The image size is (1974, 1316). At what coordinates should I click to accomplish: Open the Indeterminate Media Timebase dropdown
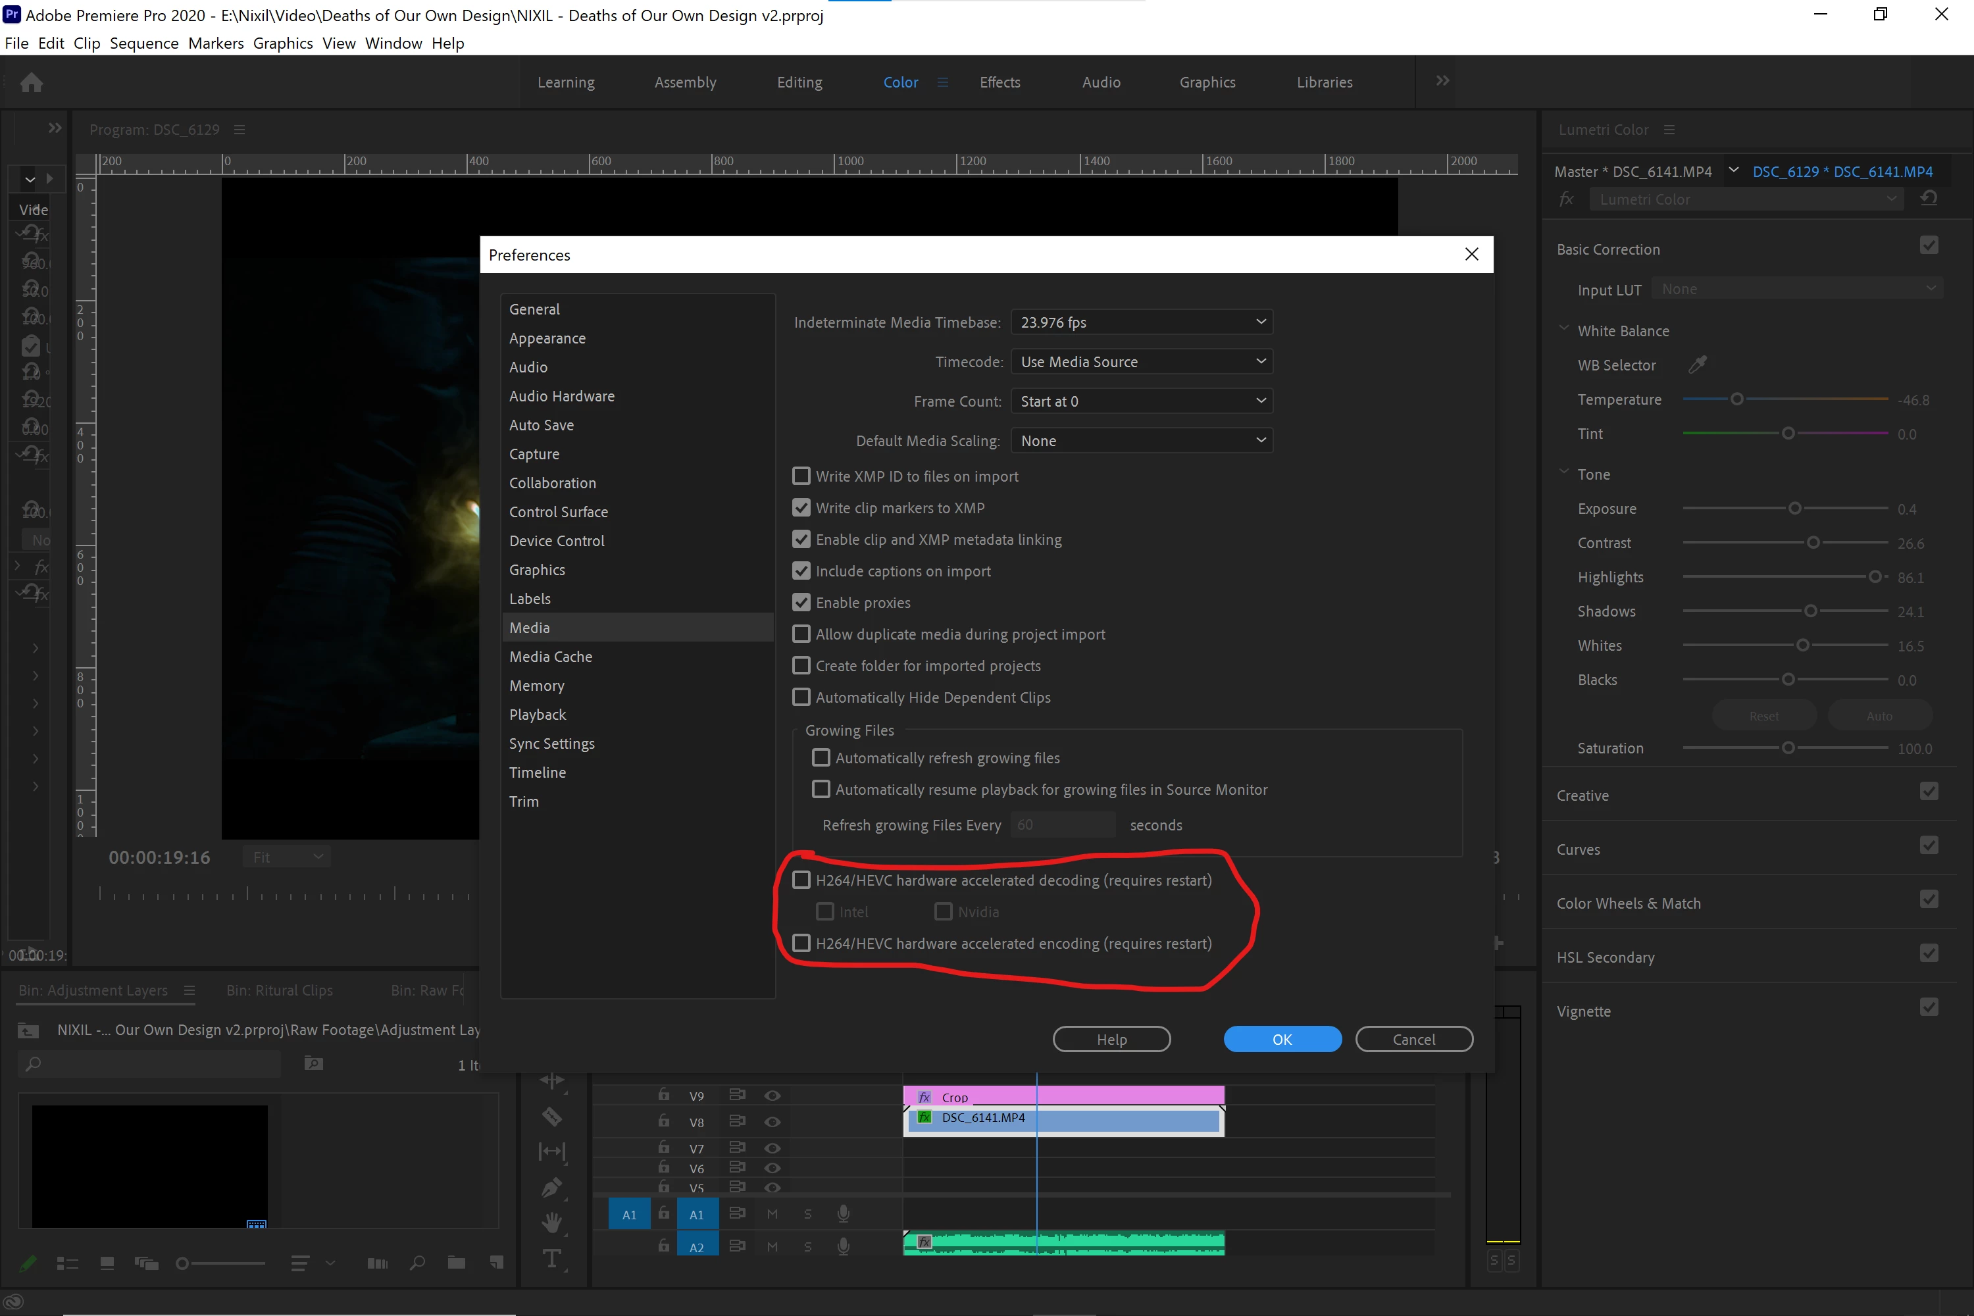coord(1142,322)
